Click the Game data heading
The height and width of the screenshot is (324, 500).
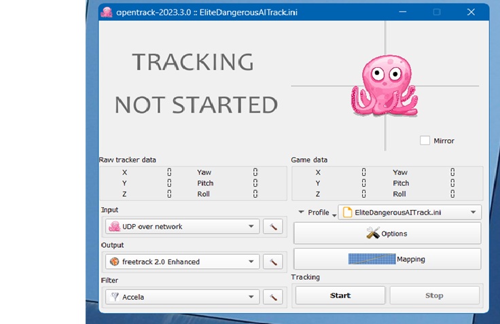tap(309, 160)
